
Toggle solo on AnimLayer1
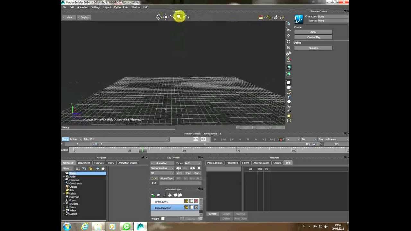coord(191,201)
